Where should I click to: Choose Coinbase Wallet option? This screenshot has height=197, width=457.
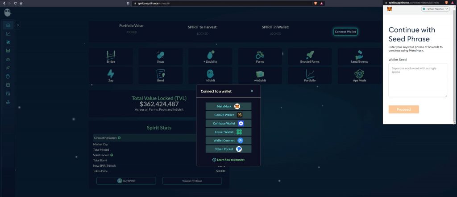[228, 124]
